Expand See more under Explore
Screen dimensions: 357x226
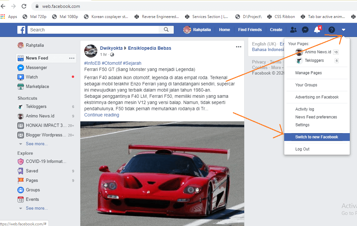coord(37,208)
